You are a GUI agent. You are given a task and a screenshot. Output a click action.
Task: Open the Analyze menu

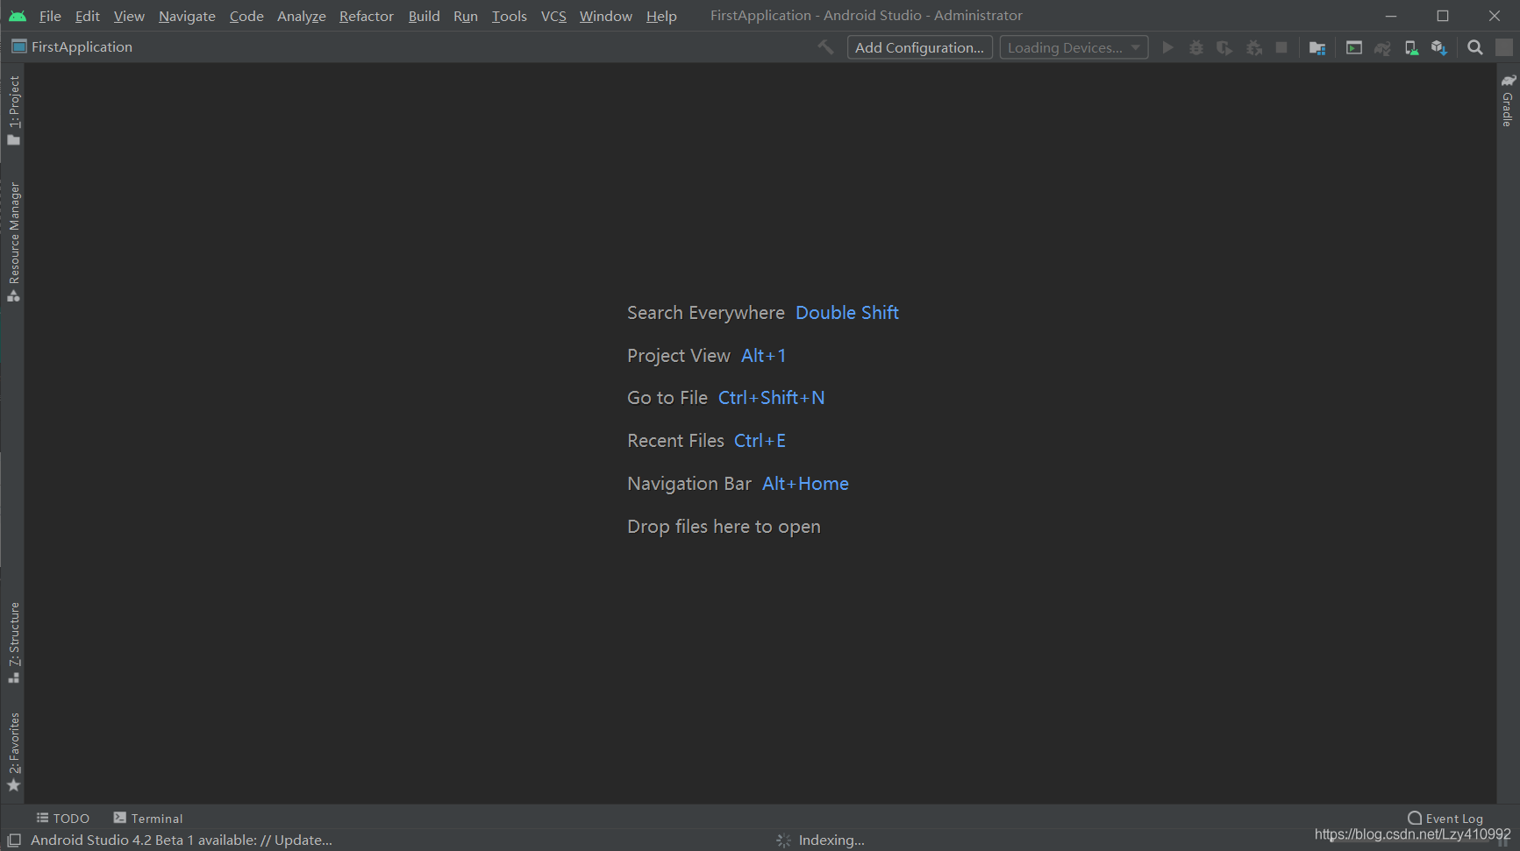(x=301, y=16)
